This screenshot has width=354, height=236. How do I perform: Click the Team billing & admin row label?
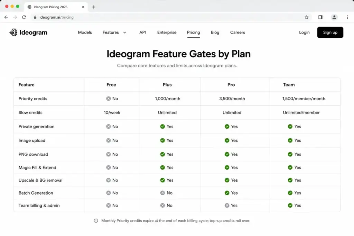click(x=39, y=205)
